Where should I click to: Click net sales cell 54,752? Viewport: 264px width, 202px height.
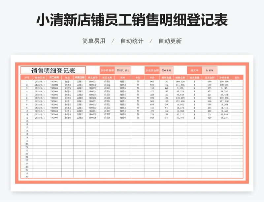(224, 92)
